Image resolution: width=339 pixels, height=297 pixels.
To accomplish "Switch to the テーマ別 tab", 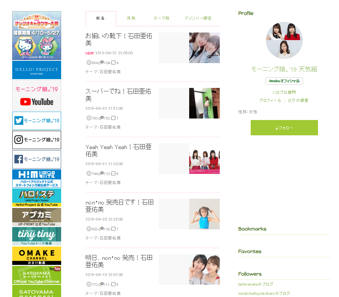I will [162, 18].
